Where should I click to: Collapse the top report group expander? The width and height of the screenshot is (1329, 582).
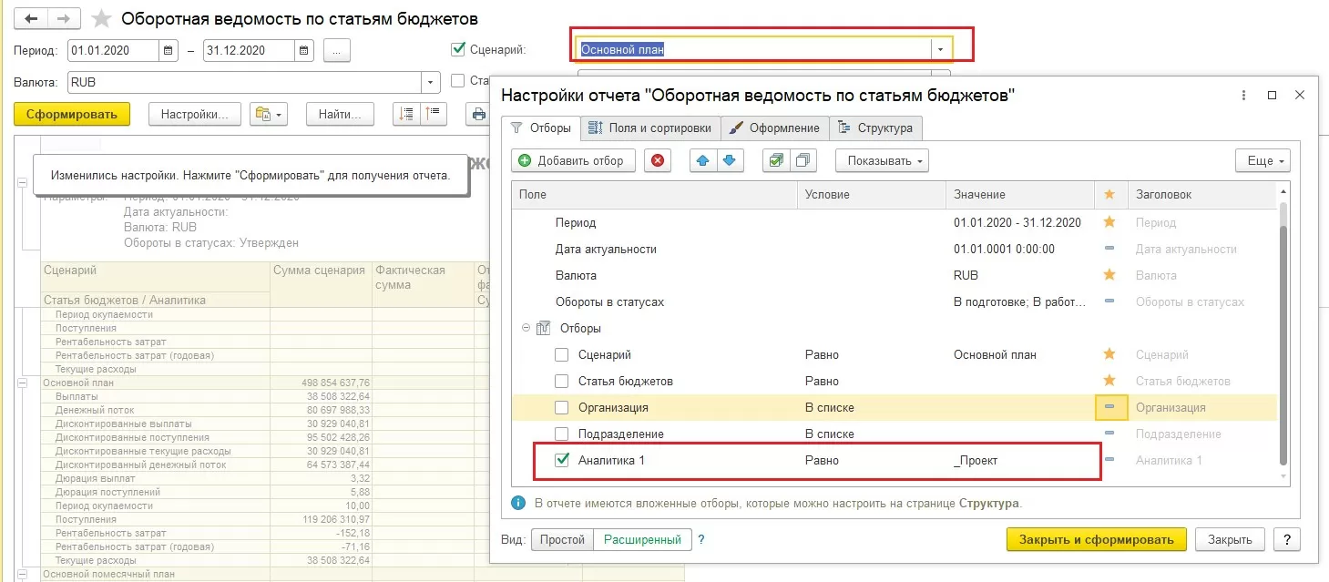[x=22, y=183]
